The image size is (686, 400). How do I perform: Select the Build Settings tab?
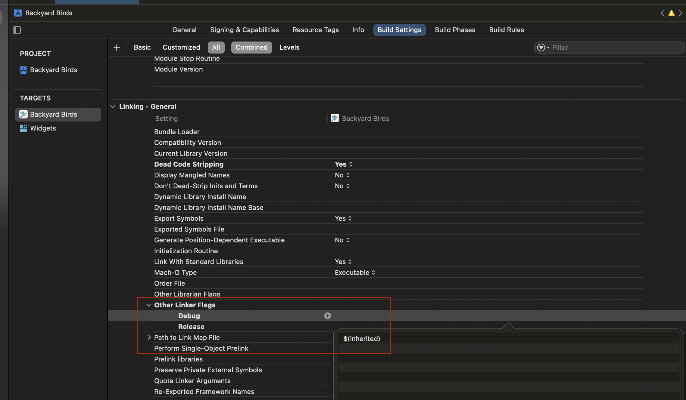(x=399, y=30)
